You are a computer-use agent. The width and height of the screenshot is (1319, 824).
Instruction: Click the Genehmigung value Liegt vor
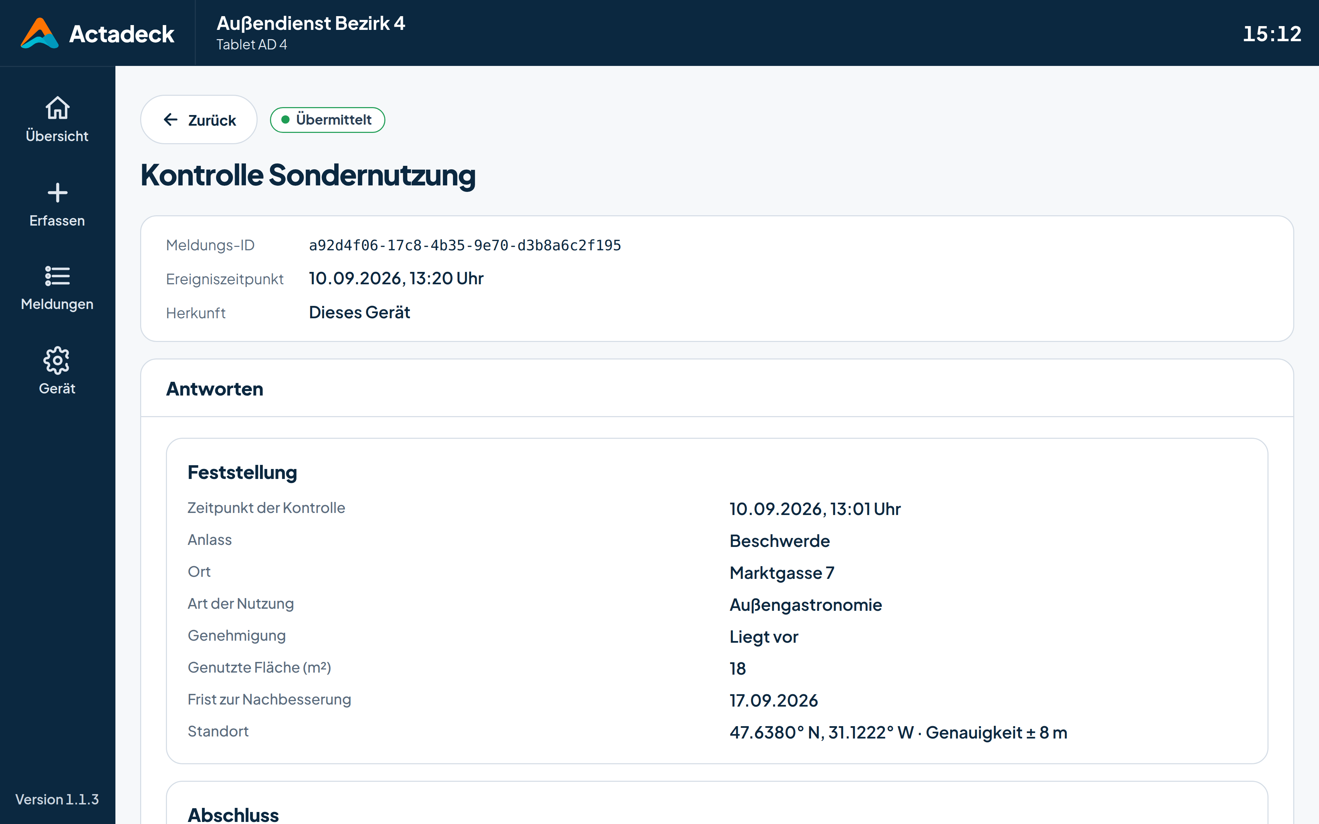point(764,637)
